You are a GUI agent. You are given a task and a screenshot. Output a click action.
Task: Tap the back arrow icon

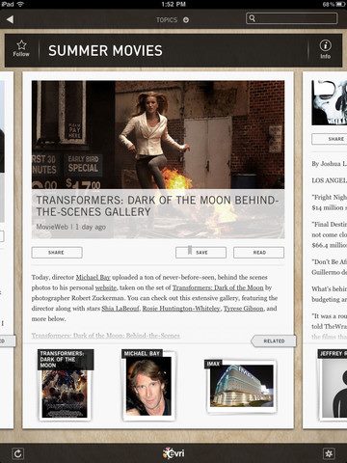[x=10, y=19]
